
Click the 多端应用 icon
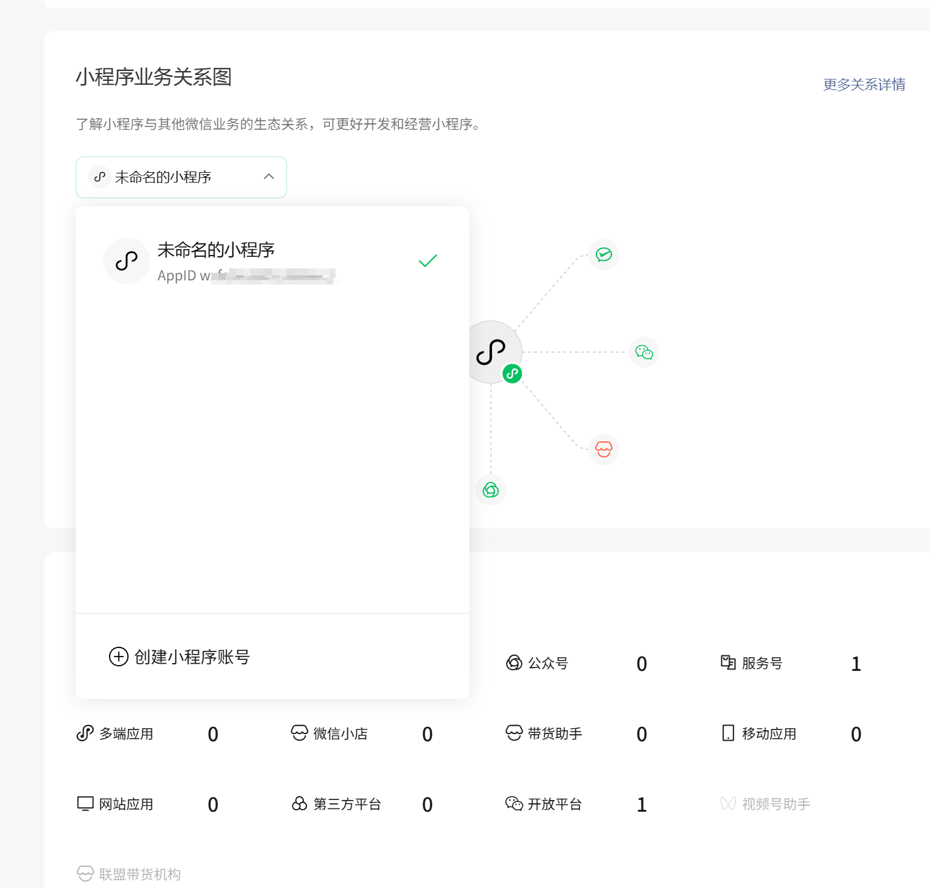pos(85,733)
